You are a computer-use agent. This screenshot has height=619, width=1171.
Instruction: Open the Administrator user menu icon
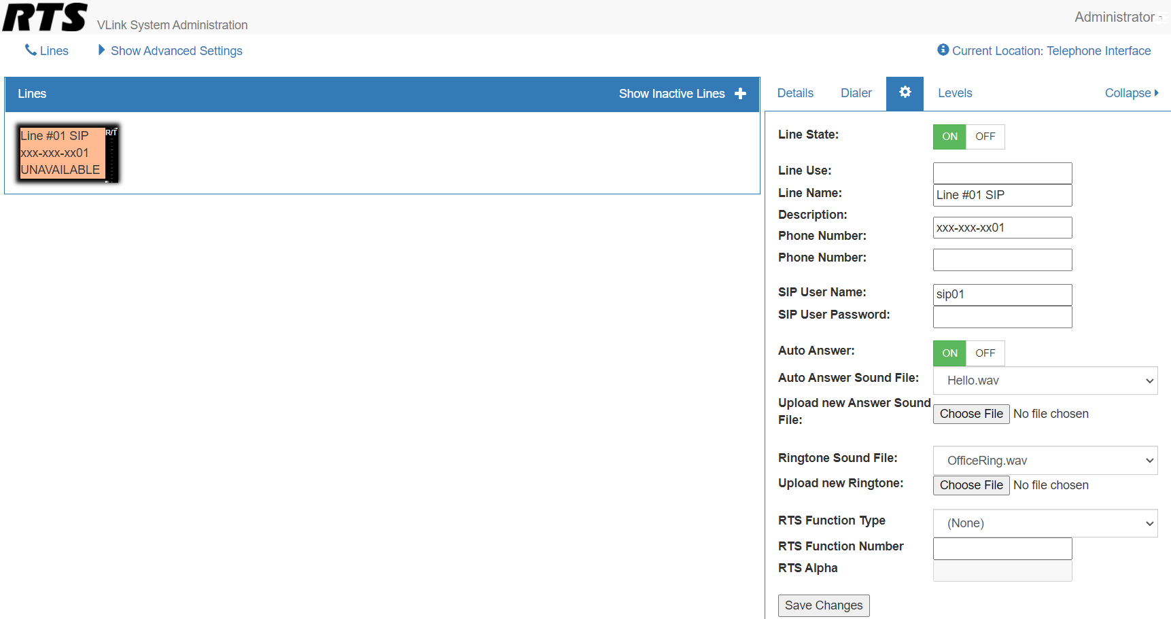(1164, 17)
